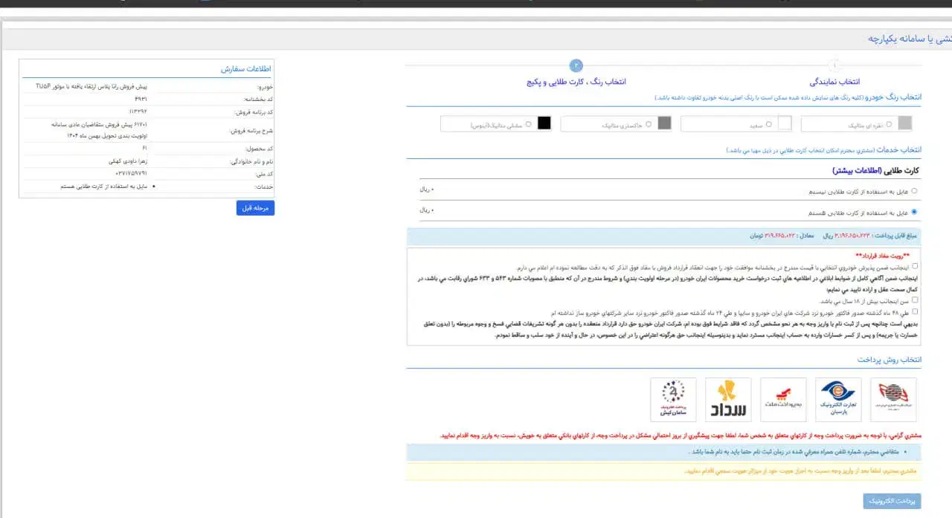Choose the rightmost red globe payment gateway
This screenshot has height=518, width=952.
coord(893,399)
